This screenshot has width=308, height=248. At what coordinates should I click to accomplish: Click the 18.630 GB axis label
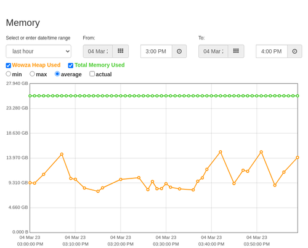(17, 133)
